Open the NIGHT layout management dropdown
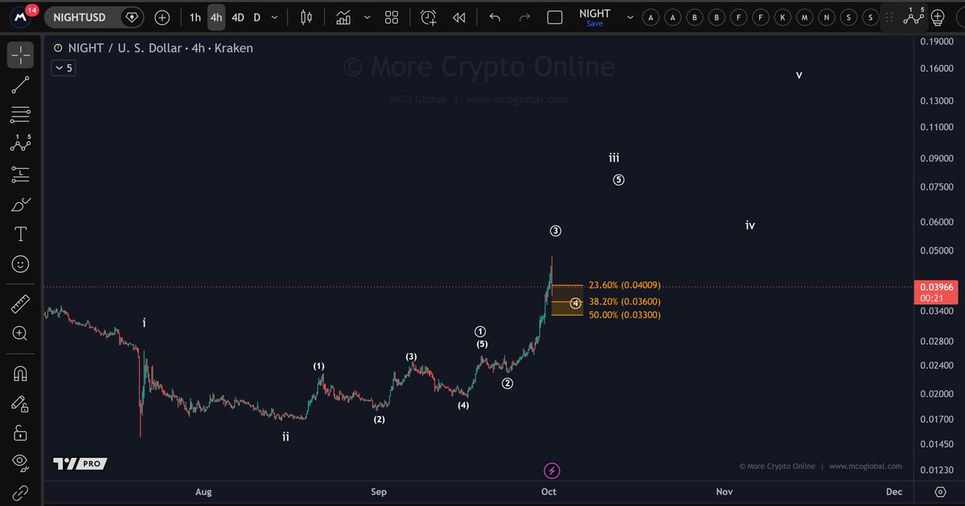This screenshot has width=965, height=506. [x=630, y=17]
